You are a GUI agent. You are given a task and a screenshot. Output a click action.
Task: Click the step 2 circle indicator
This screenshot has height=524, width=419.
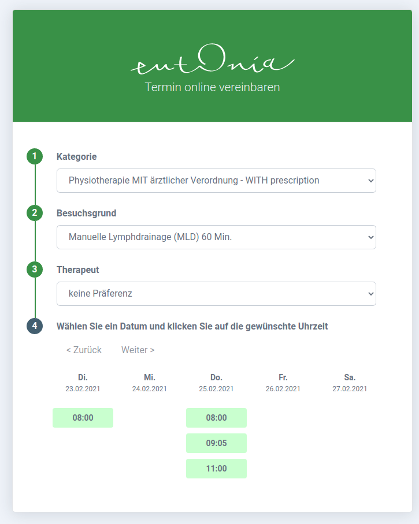35,213
